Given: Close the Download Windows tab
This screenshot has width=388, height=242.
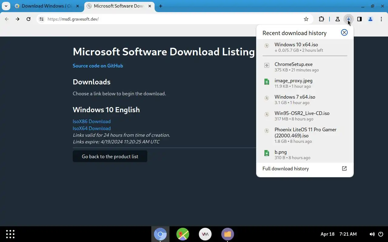Looking at the screenshot, I should 78,6.
